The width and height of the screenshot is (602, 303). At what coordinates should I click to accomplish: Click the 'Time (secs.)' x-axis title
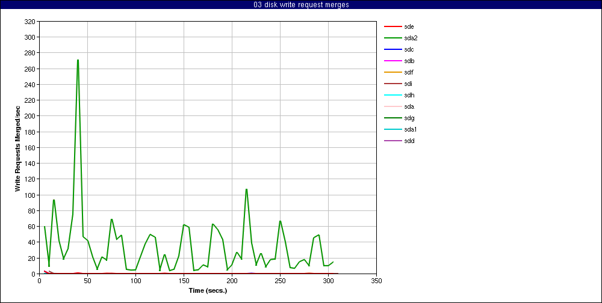coord(208,290)
